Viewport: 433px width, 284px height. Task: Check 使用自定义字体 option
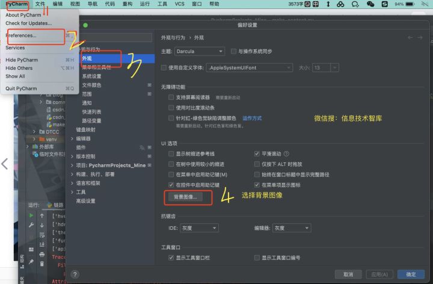pyautogui.click(x=164, y=67)
